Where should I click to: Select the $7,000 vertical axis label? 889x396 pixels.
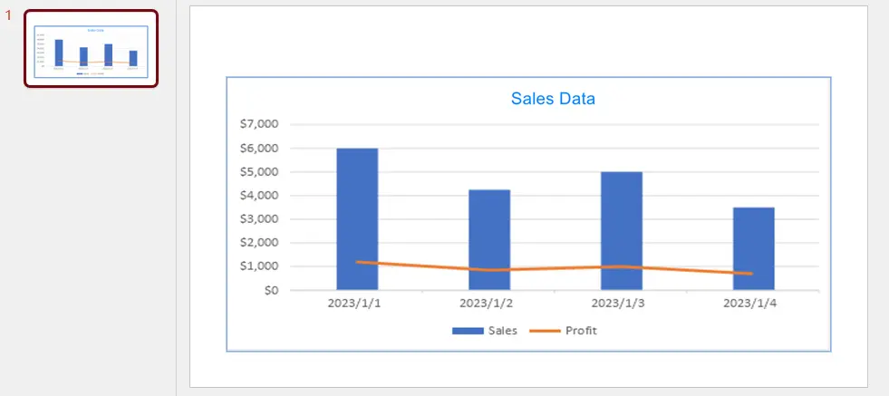click(x=259, y=124)
